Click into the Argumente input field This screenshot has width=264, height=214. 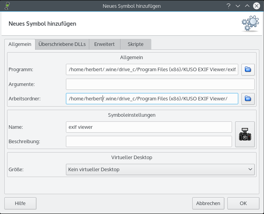click(x=160, y=84)
